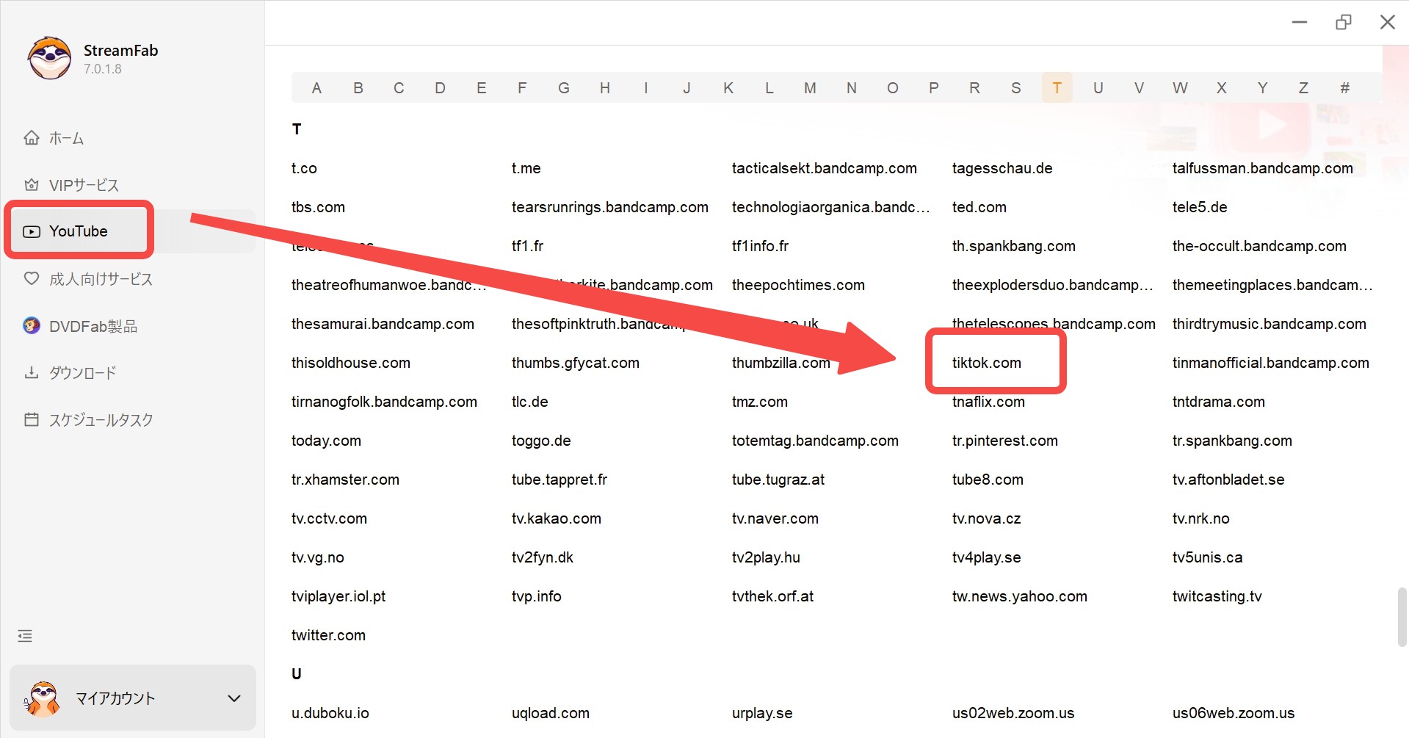
Task: Open the twitcasting.tv site link
Action: pyautogui.click(x=1217, y=596)
